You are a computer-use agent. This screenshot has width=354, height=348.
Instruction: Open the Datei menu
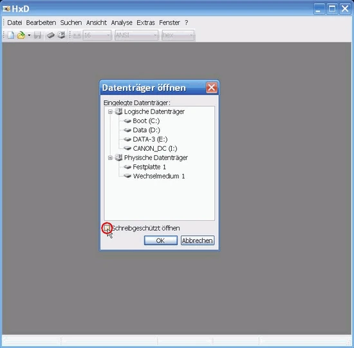15,23
